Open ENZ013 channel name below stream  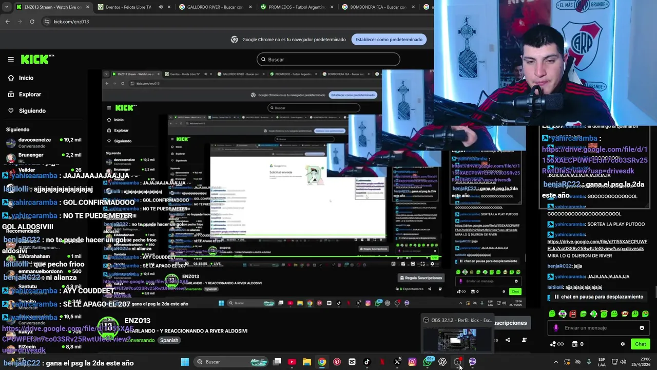(x=137, y=320)
